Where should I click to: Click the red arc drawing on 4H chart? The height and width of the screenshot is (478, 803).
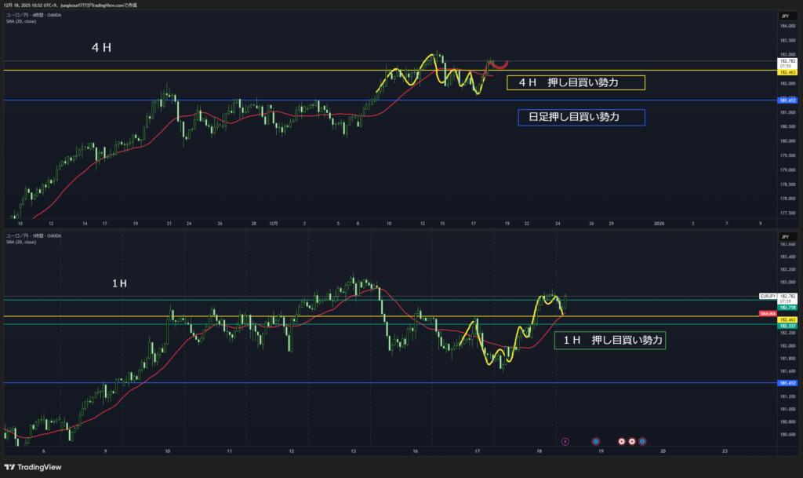[499, 63]
